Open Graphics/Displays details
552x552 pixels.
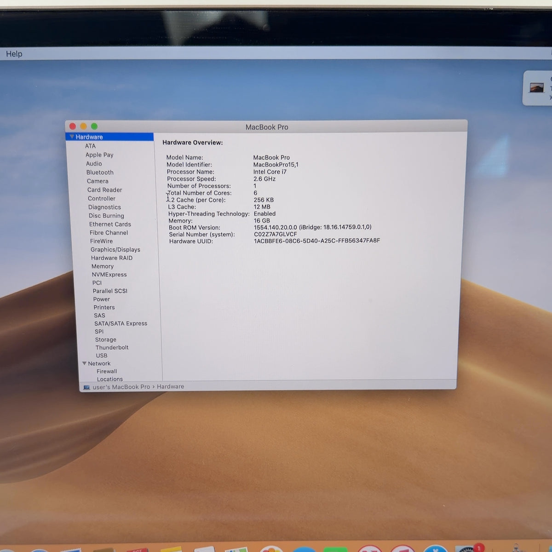click(115, 250)
